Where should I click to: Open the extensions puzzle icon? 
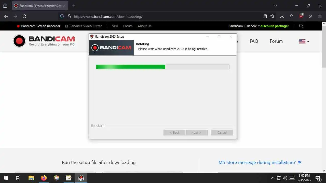pos(292,16)
